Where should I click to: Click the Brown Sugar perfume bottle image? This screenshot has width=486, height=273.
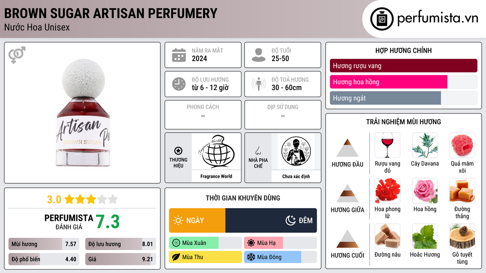coord(83,113)
